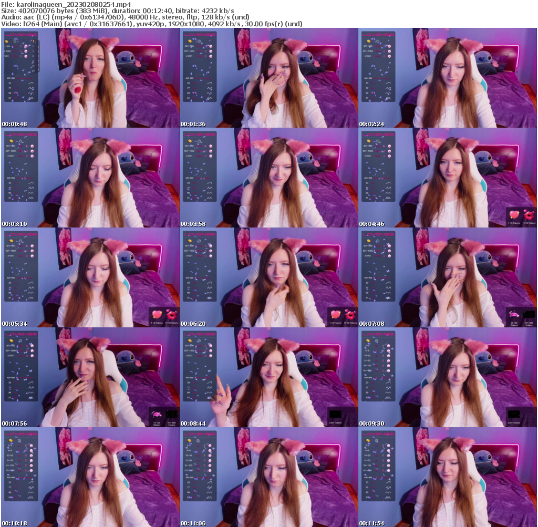The width and height of the screenshot is (538, 527).
Task: Click the 00:00:48 timestamp label
Action: pyautogui.click(x=15, y=124)
